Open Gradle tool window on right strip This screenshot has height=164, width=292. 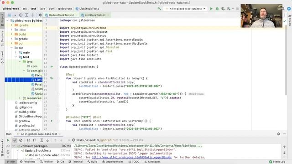pyautogui.click(x=290, y=20)
